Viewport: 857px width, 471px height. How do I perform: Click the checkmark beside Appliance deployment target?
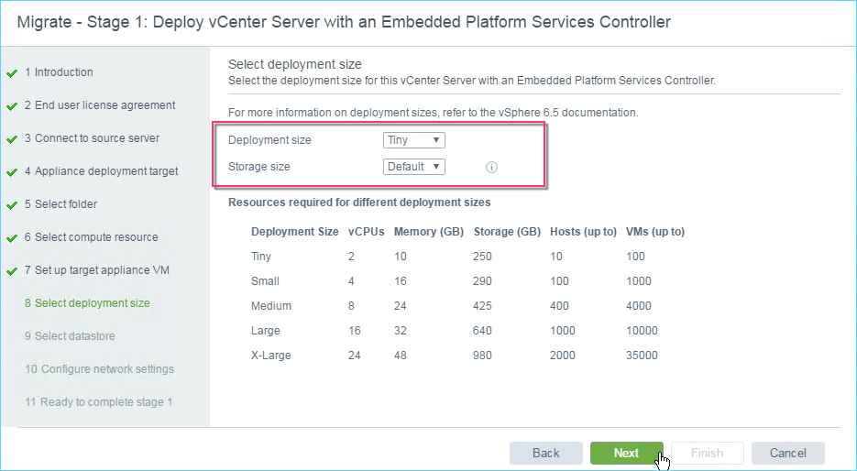point(12,172)
